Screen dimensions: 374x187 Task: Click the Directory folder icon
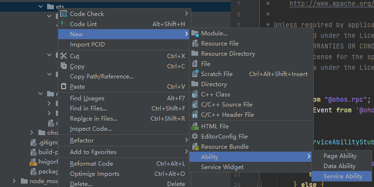pos(195,84)
